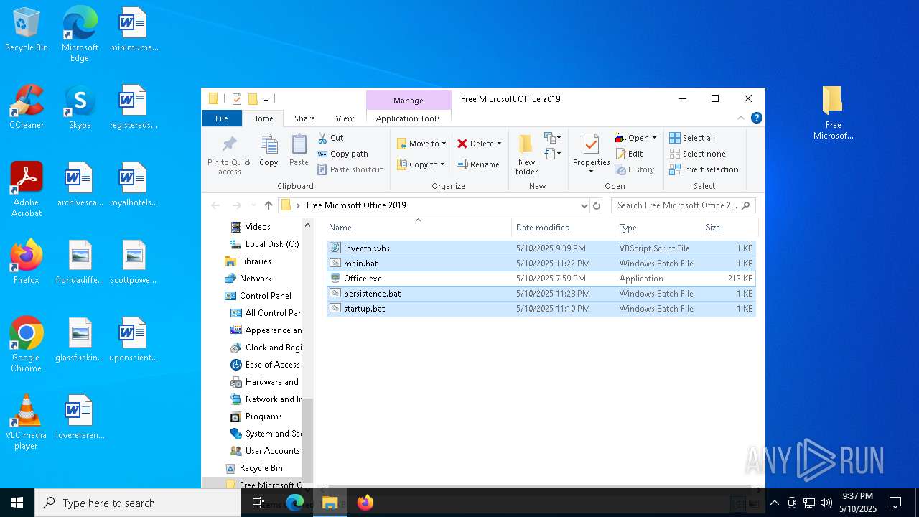Open the Open dropdown in ribbon
This screenshot has height=517, width=919.
click(x=635, y=138)
